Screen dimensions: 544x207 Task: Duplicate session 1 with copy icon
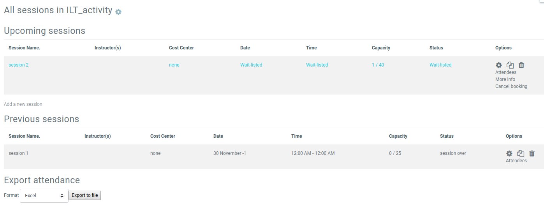(521, 154)
